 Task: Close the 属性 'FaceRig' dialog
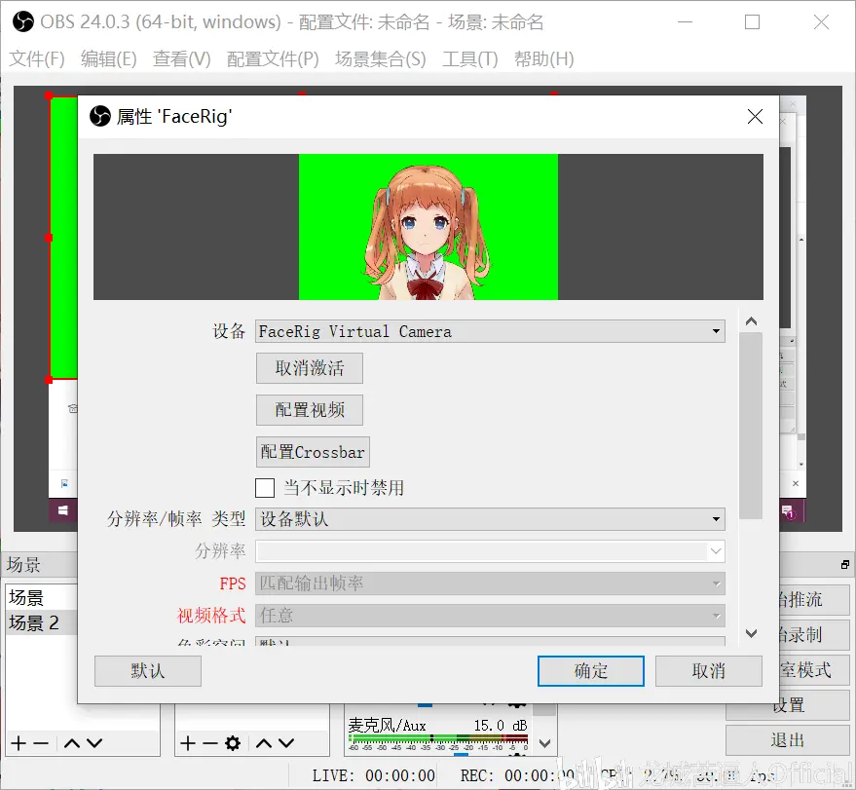(755, 116)
